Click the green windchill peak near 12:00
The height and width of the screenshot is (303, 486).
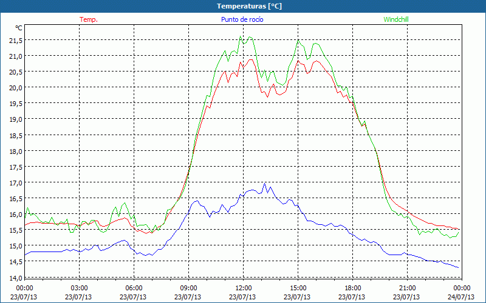coord(240,36)
